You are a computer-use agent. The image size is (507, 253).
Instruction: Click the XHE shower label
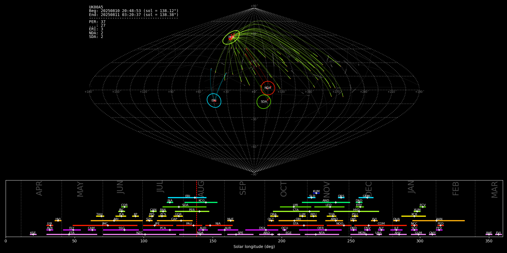tap(489, 233)
